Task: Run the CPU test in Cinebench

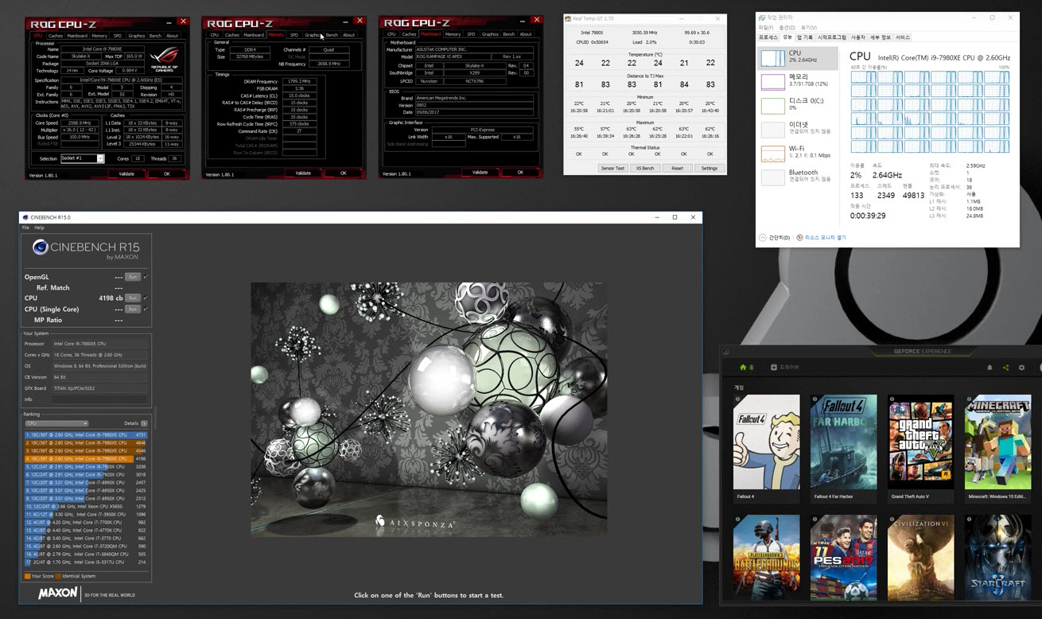Action: click(x=133, y=298)
